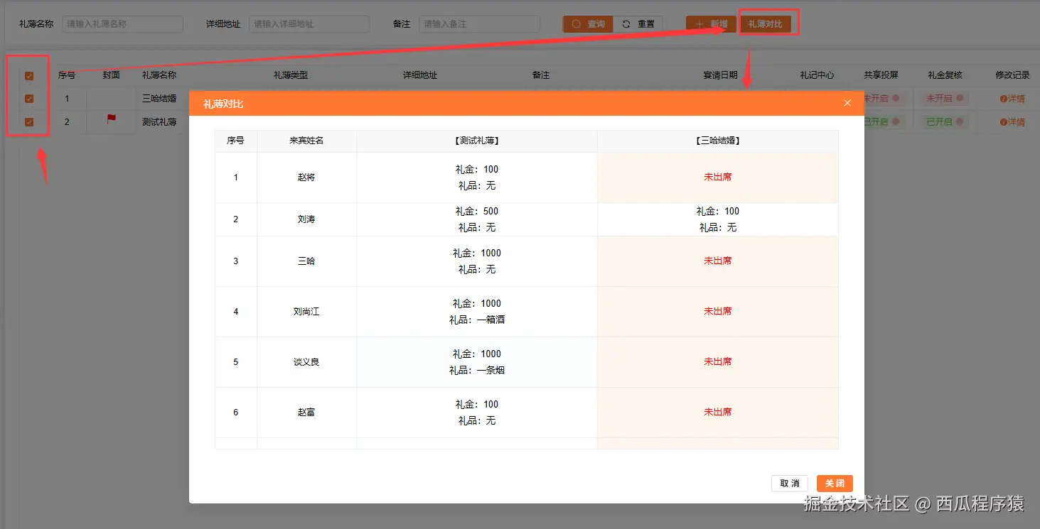Click the 三哈结婚 name cell in the background table
The width and height of the screenshot is (1040, 529).
[x=159, y=99]
